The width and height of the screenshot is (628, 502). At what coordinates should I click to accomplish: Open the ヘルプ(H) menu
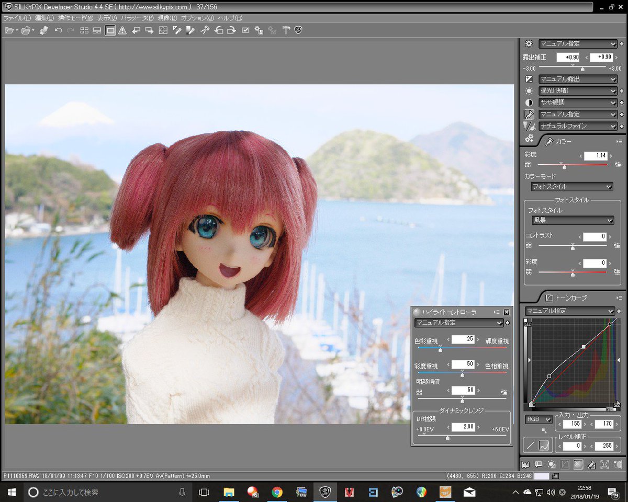(x=230, y=18)
